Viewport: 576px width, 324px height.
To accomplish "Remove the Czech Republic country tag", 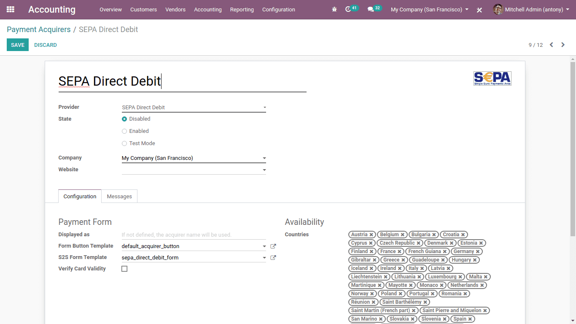I will [x=418, y=243].
